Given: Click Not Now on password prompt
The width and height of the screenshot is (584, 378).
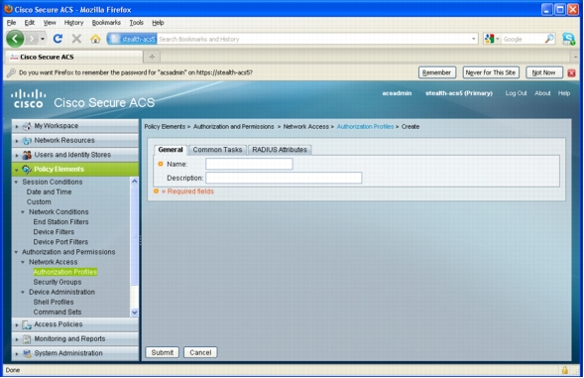Looking at the screenshot, I should tap(543, 72).
